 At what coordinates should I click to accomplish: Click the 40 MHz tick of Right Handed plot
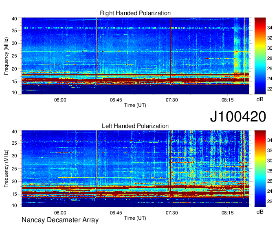(x=14, y=19)
